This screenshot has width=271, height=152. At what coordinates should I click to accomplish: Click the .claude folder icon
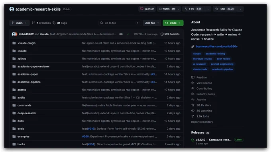(x=14, y=51)
